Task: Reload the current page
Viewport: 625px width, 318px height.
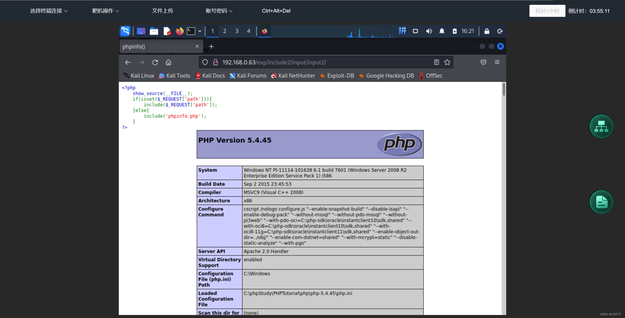Action: tap(155, 62)
